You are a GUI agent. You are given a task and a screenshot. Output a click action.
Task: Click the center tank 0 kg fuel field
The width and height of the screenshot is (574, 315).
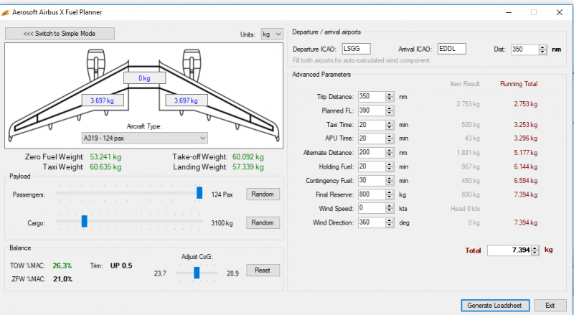click(144, 78)
